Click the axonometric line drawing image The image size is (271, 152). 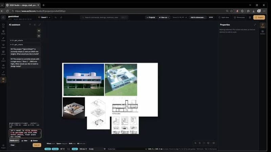98,114
